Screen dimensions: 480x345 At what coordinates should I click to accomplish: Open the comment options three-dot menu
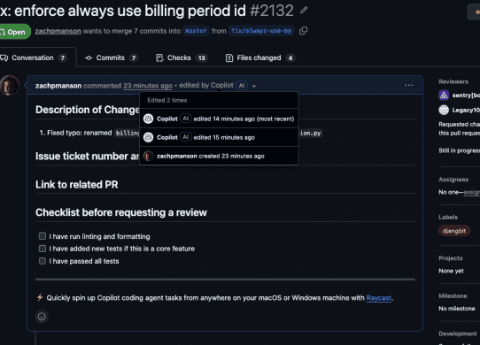click(408, 85)
